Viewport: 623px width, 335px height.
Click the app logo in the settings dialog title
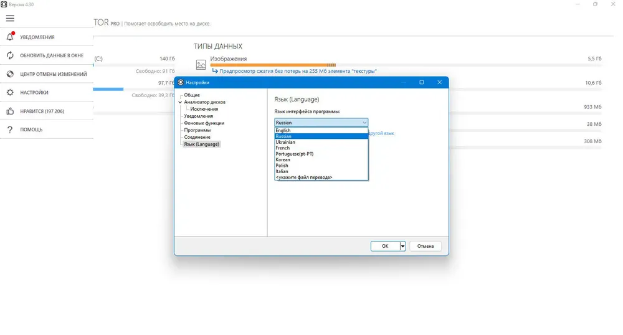click(181, 82)
